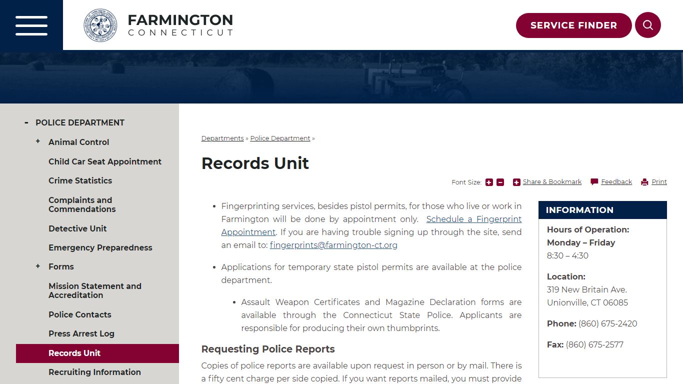The height and width of the screenshot is (384, 683).
Task: Open Forms page in sidebar
Action: (x=61, y=266)
